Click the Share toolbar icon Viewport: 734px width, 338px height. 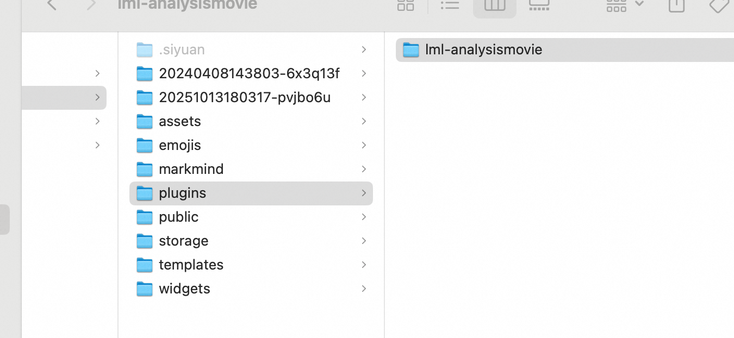tap(676, 5)
